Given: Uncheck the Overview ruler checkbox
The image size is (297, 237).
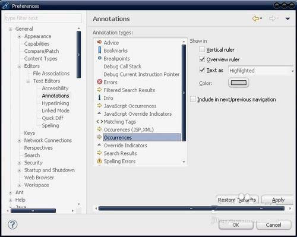Looking at the screenshot, I should [x=202, y=59].
